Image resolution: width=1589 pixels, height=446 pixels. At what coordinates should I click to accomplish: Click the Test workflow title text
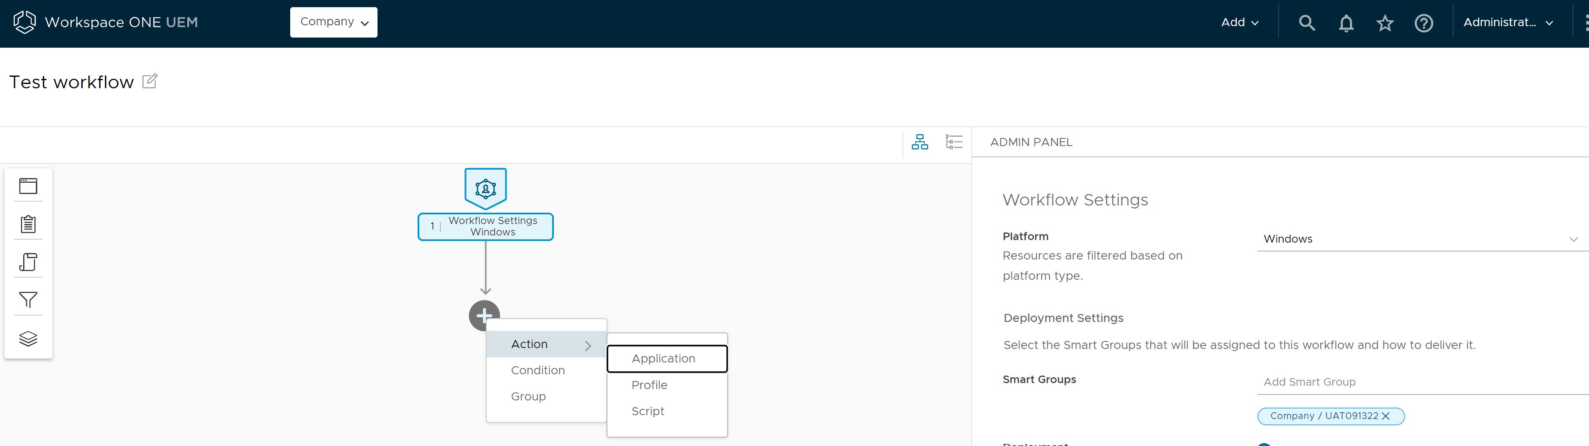[72, 82]
